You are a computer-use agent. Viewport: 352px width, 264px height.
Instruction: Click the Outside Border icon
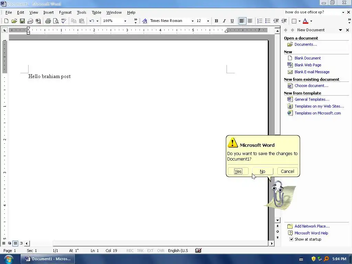point(294,21)
